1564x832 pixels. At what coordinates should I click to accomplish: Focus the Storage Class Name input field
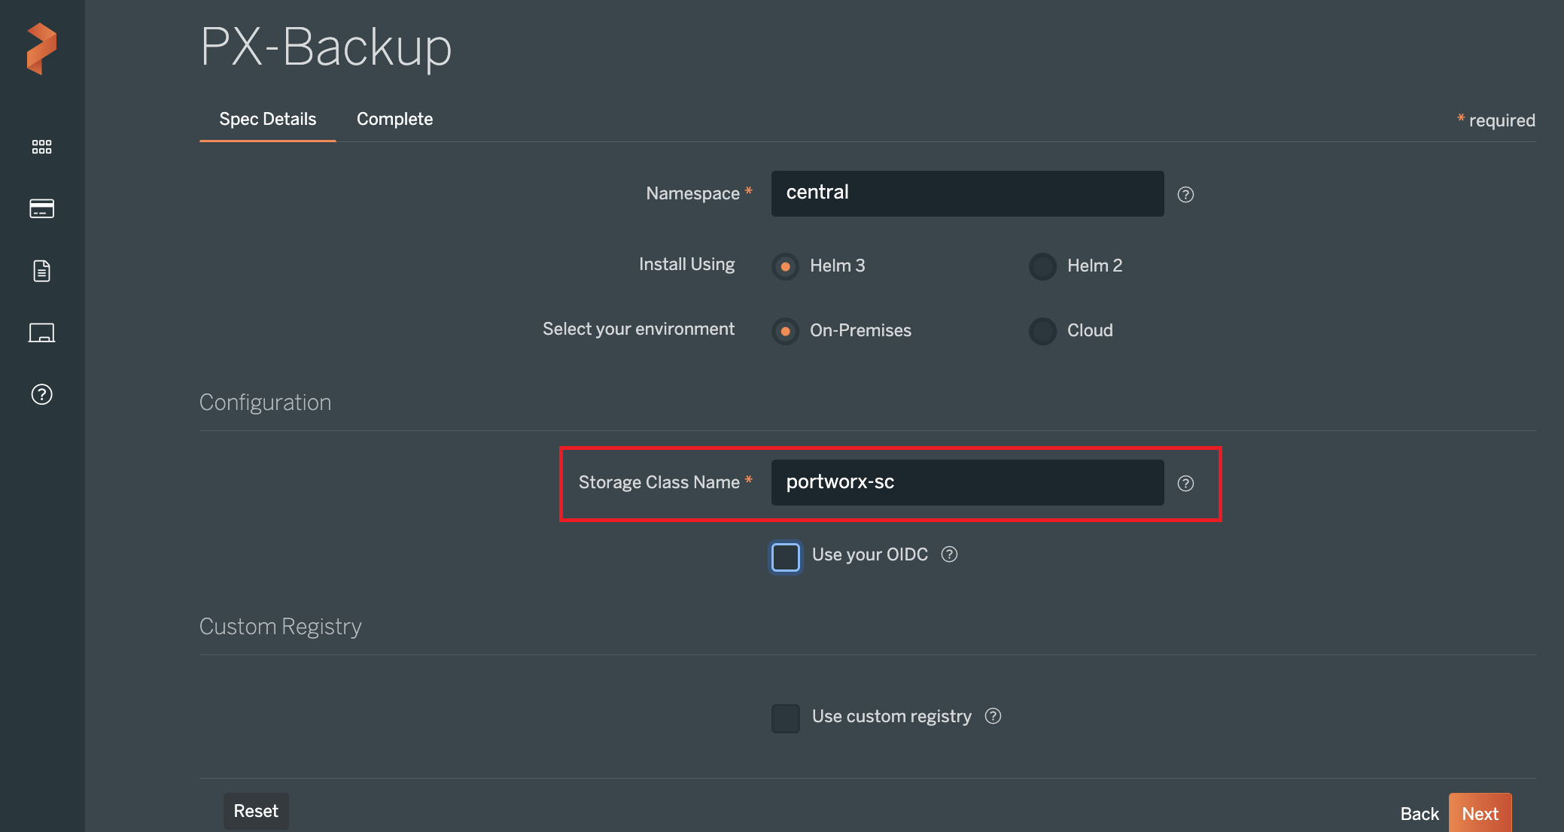(x=967, y=482)
